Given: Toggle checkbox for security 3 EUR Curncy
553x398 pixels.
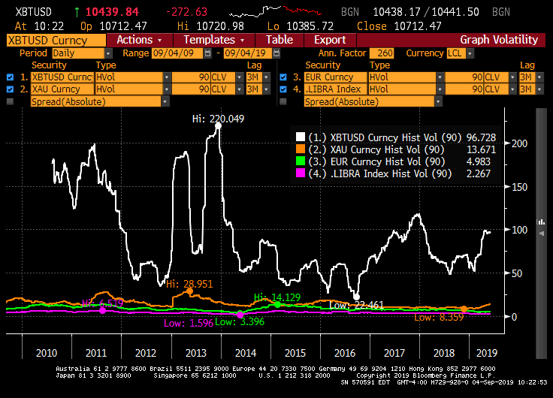Looking at the screenshot, I should [283, 77].
